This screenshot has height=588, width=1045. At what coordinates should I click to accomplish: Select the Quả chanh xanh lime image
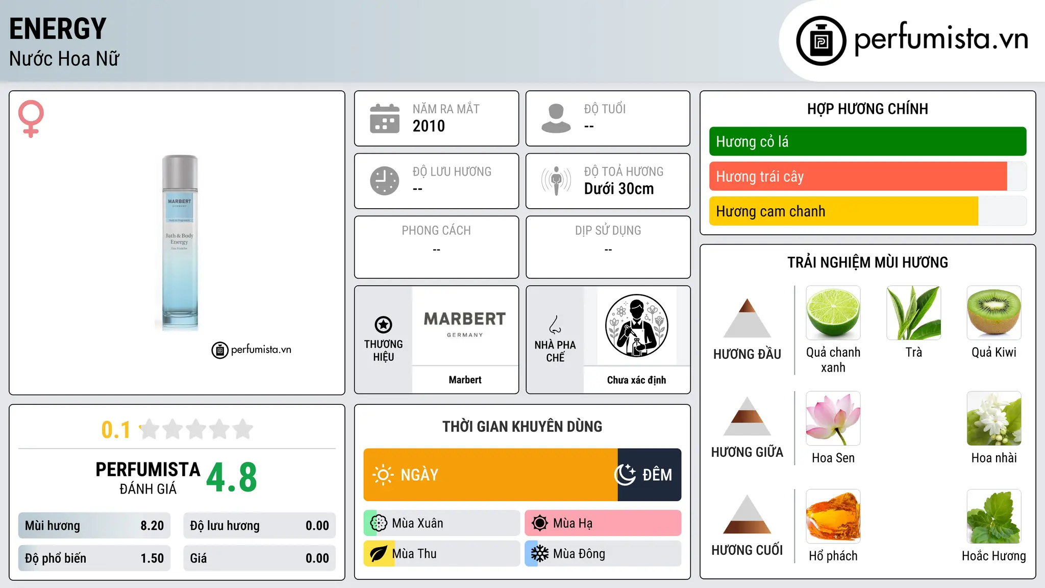(833, 313)
